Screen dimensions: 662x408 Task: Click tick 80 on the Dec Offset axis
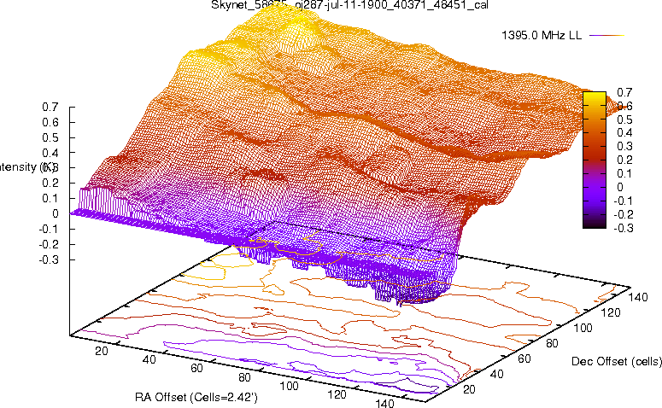point(552,343)
